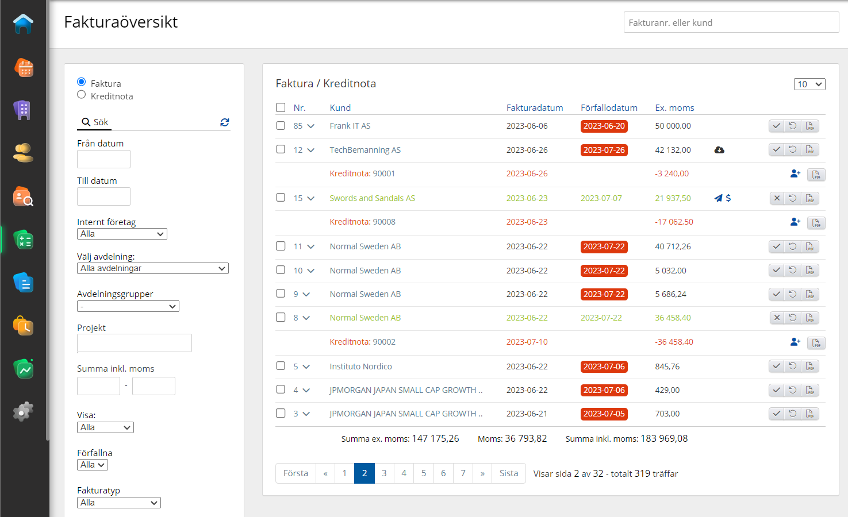
Task: Click the home icon in sidebar
Action: tap(23, 24)
